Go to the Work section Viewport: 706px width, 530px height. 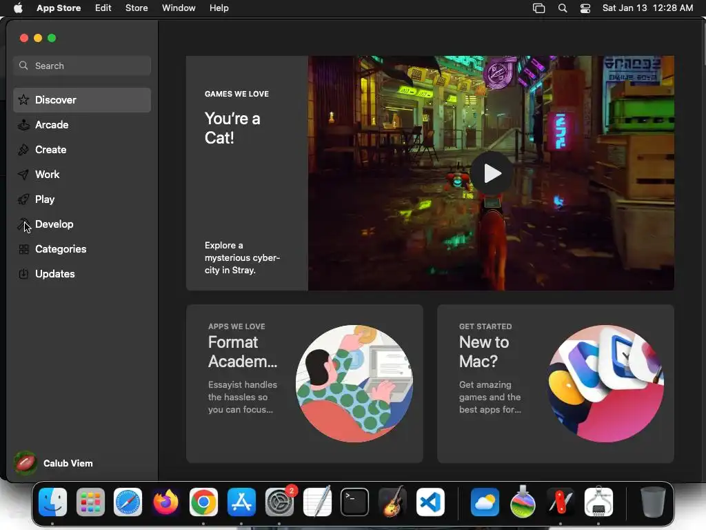click(82, 175)
